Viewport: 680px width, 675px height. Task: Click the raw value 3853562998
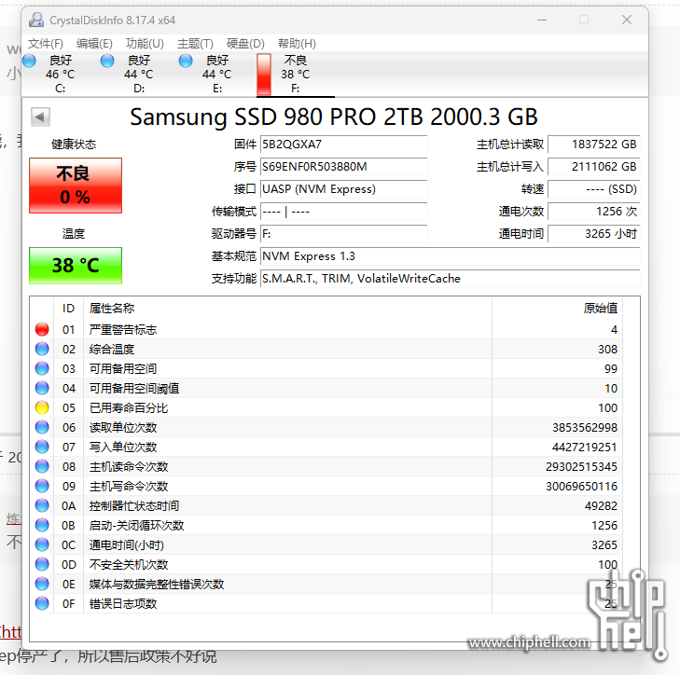[585, 428]
